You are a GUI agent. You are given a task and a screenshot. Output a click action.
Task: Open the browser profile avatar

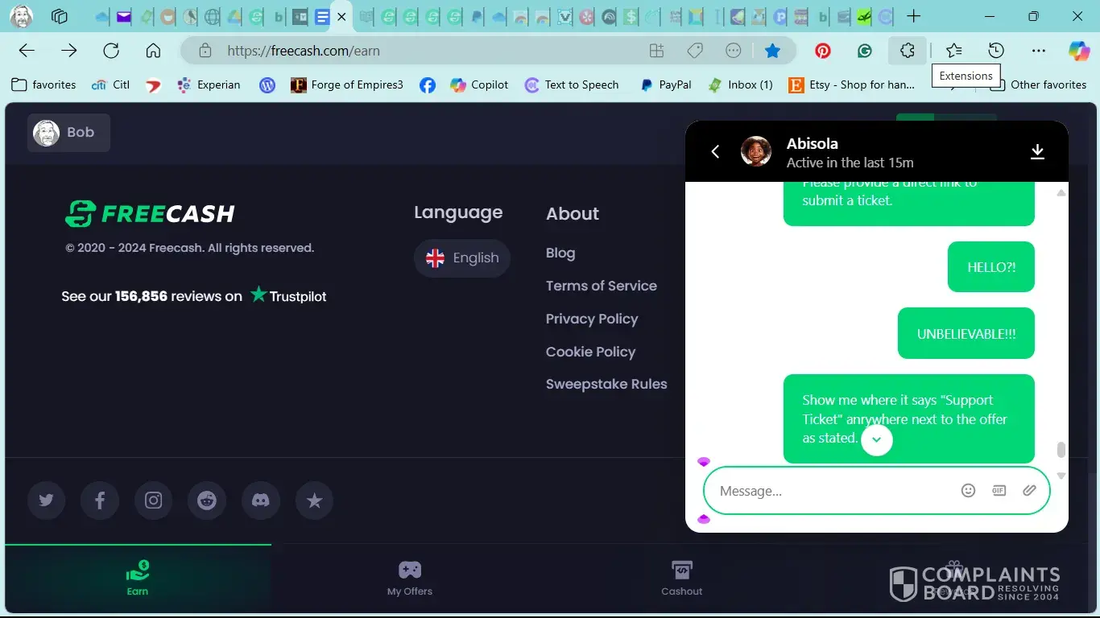point(22,16)
